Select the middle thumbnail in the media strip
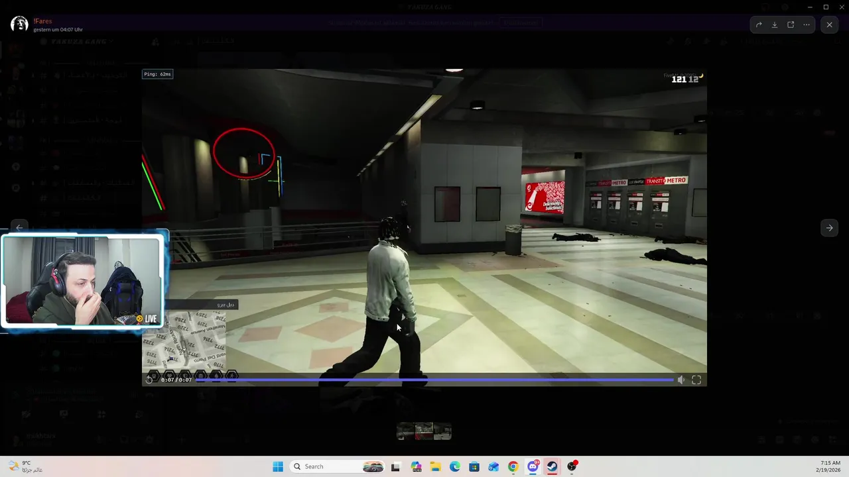849x477 pixels. pos(424,431)
